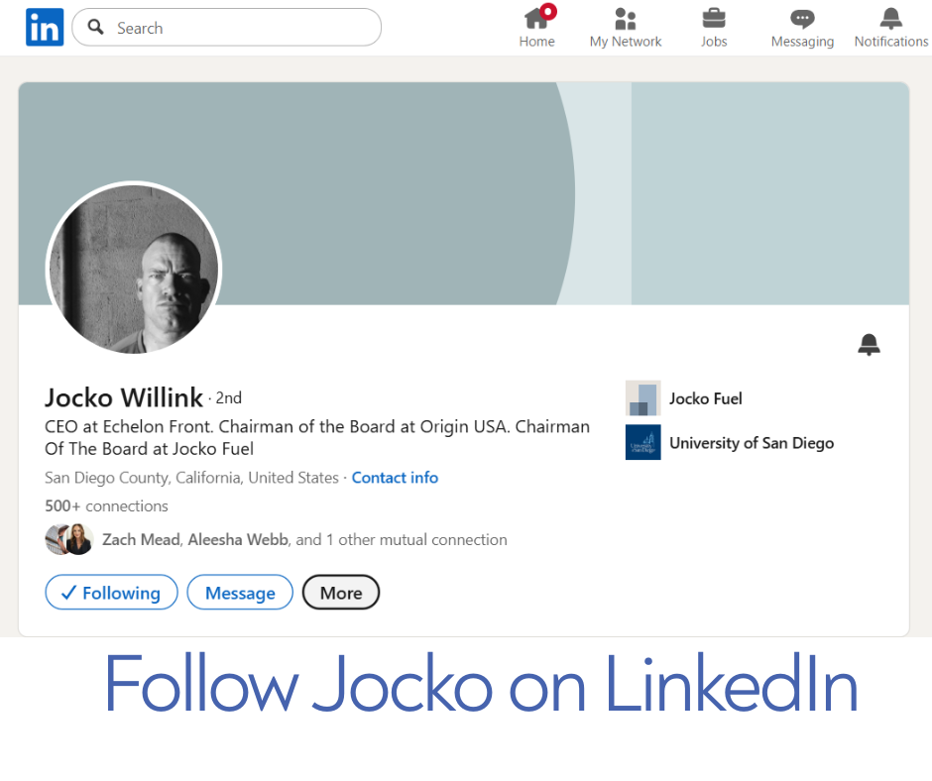View the 500+ connections list
The image size is (932, 781).
tap(106, 505)
